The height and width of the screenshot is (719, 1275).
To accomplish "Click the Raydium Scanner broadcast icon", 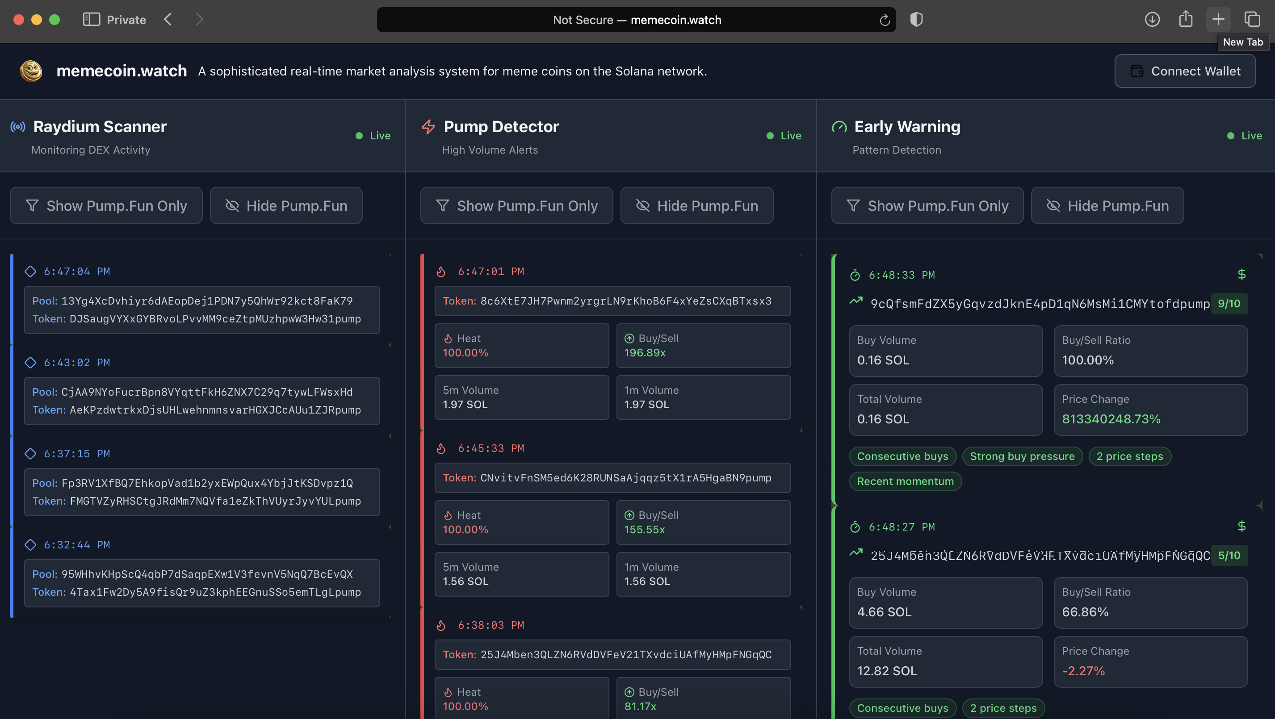I will click(18, 127).
